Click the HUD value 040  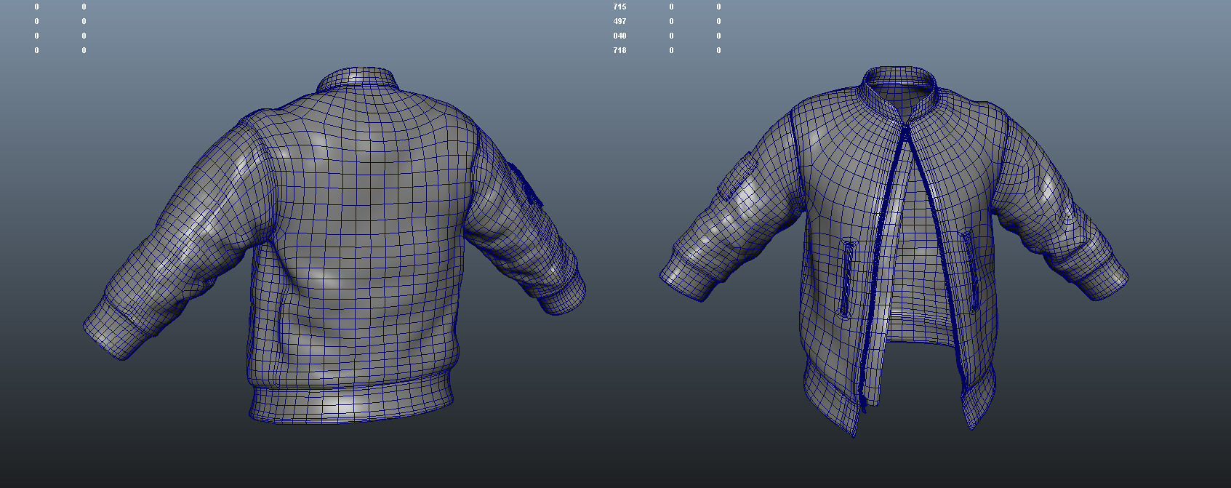tap(619, 36)
